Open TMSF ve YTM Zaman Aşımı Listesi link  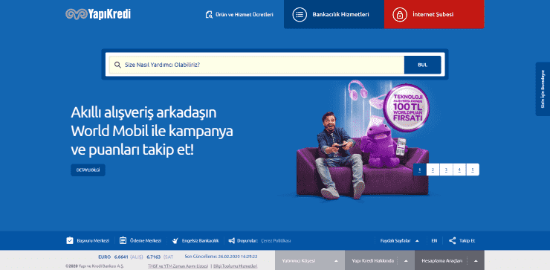point(178,266)
